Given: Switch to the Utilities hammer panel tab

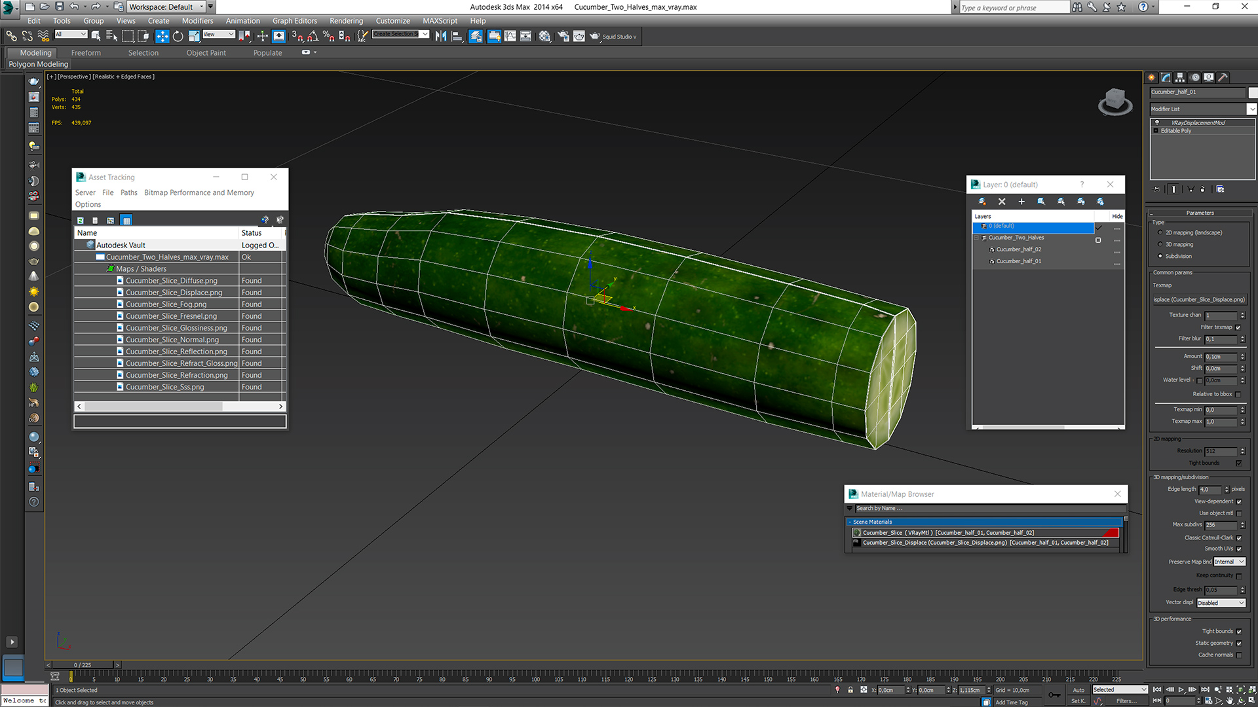Looking at the screenshot, I should tap(1223, 77).
